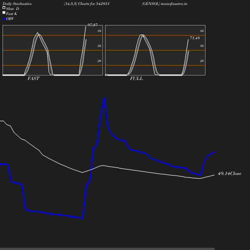
Task: Select the OBV legend label
Action: point(10,19)
